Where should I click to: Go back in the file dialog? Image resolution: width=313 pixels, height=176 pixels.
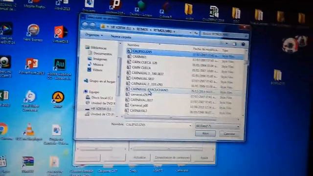coord(85,25)
